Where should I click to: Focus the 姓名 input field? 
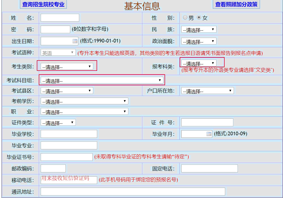[x=60, y=18]
